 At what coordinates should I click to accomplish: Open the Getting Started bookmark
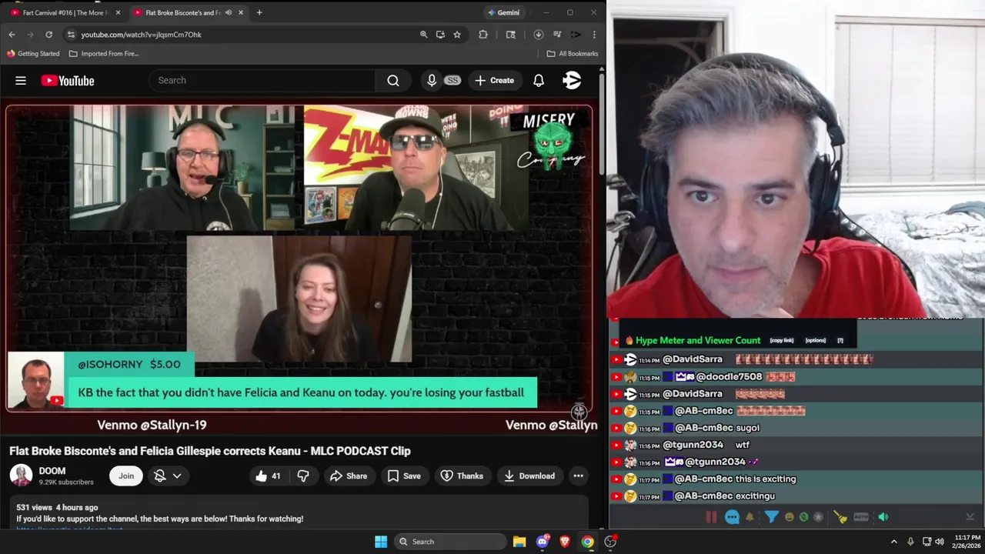tap(33, 53)
